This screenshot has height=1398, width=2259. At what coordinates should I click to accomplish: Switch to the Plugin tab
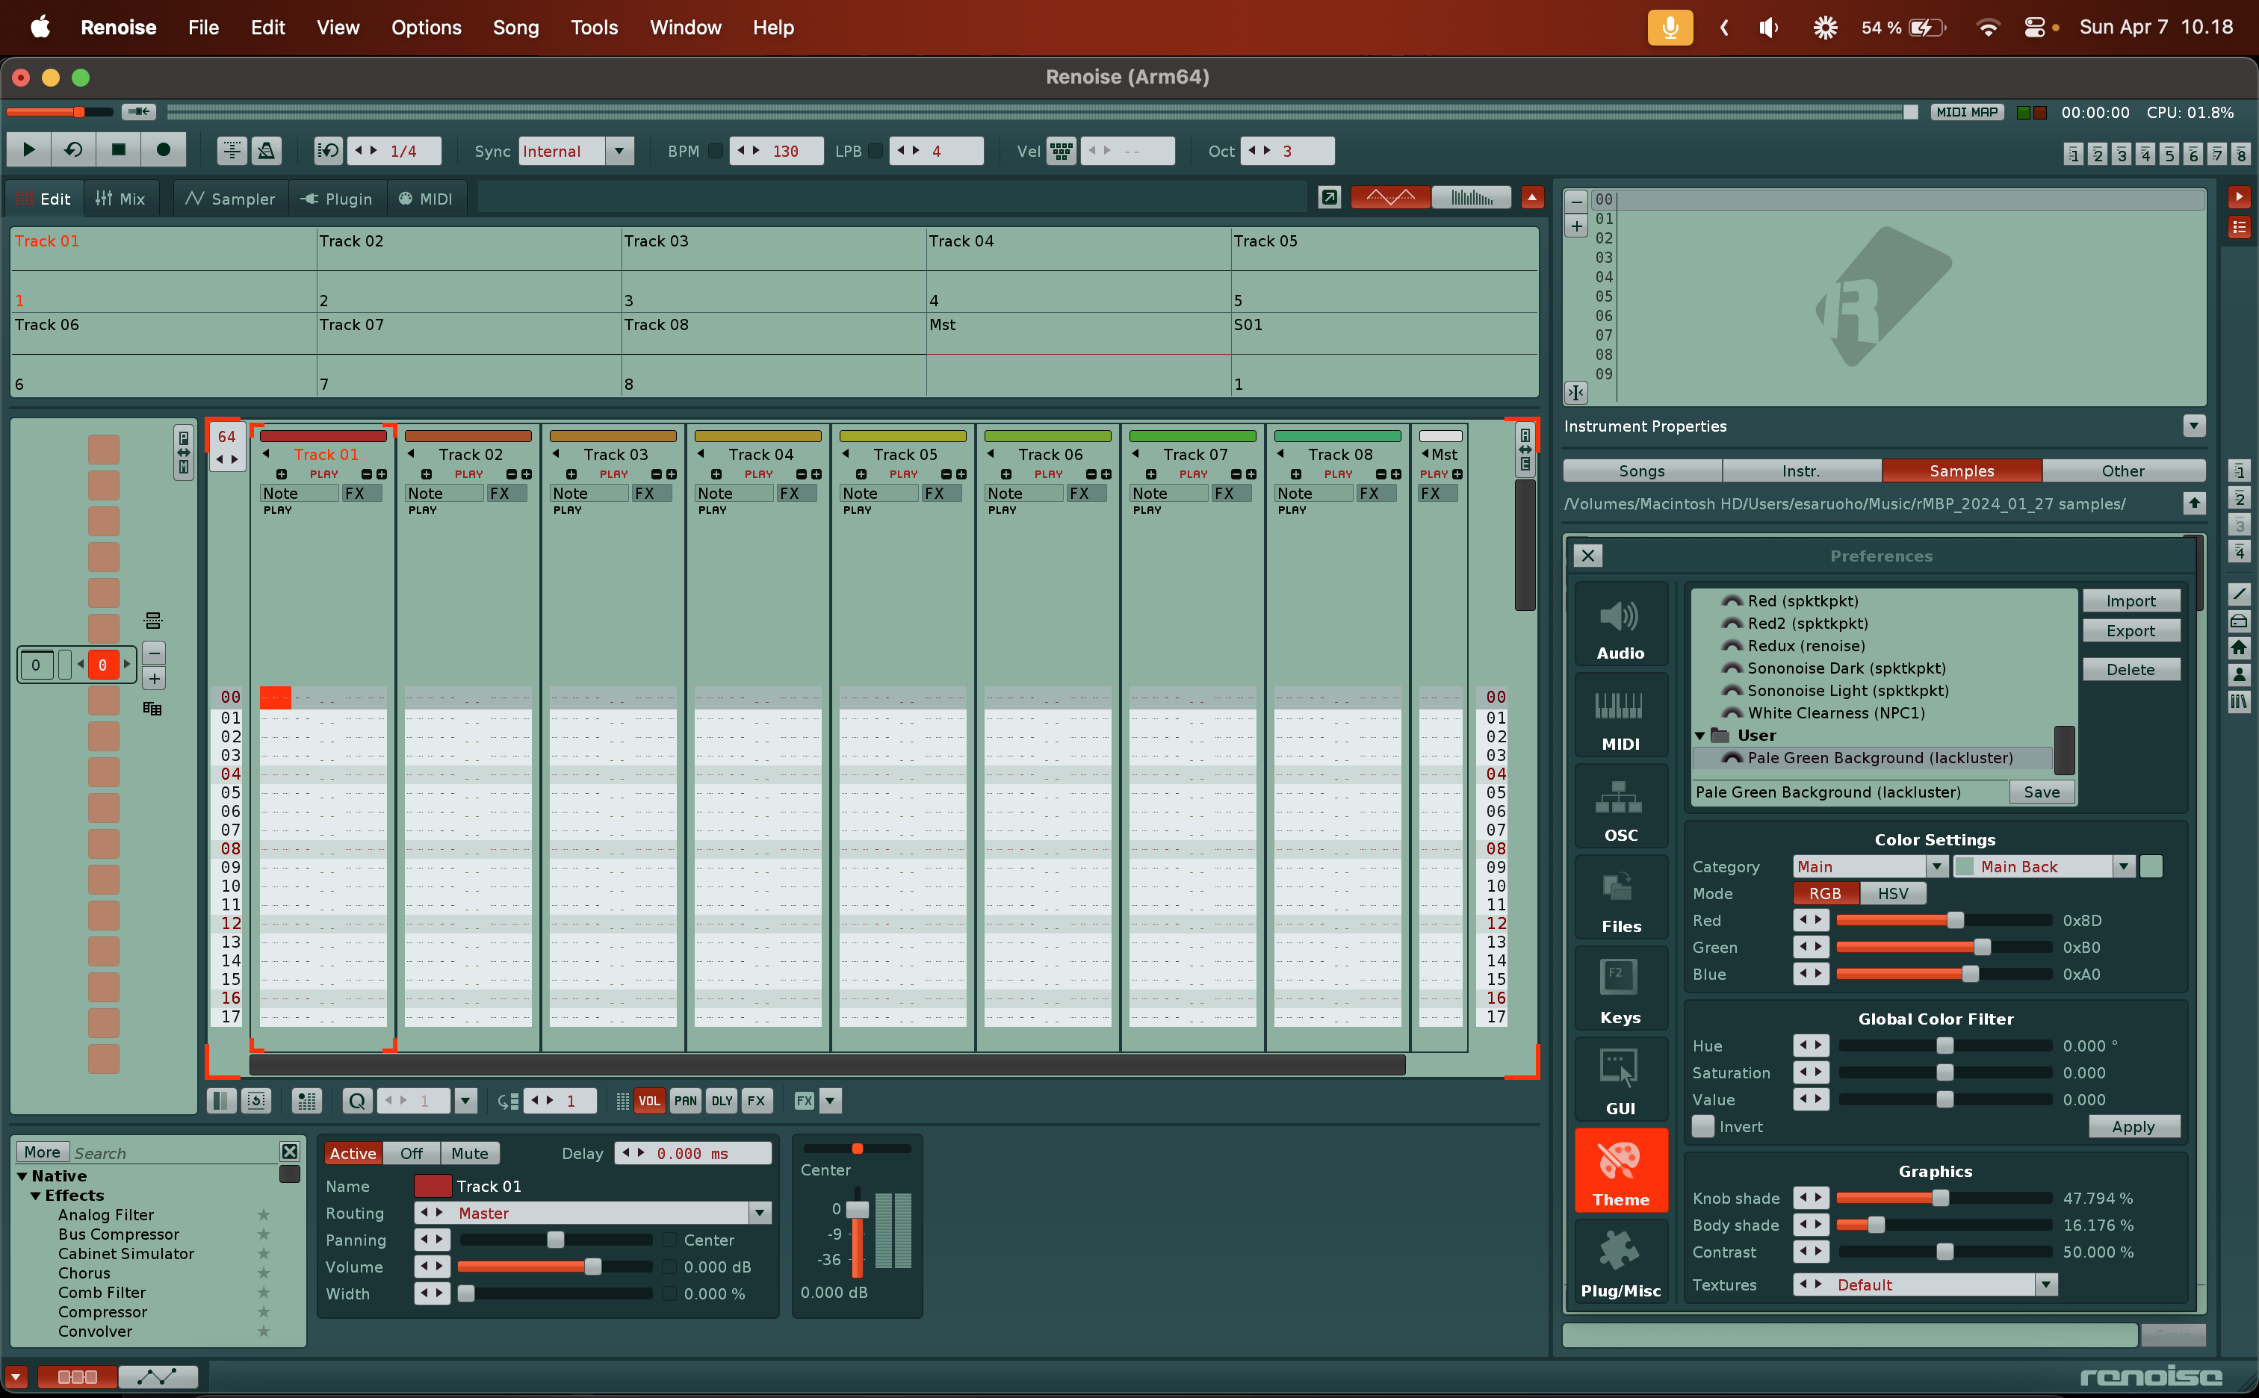337,199
